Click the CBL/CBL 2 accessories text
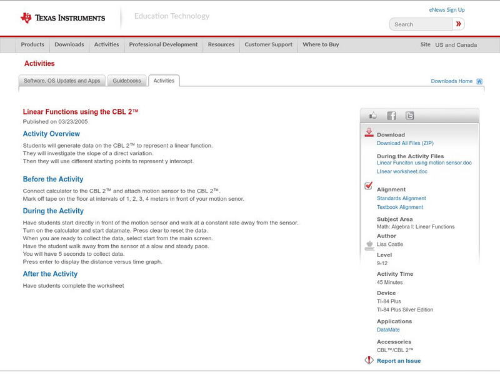The image size is (500, 374). [395, 350]
